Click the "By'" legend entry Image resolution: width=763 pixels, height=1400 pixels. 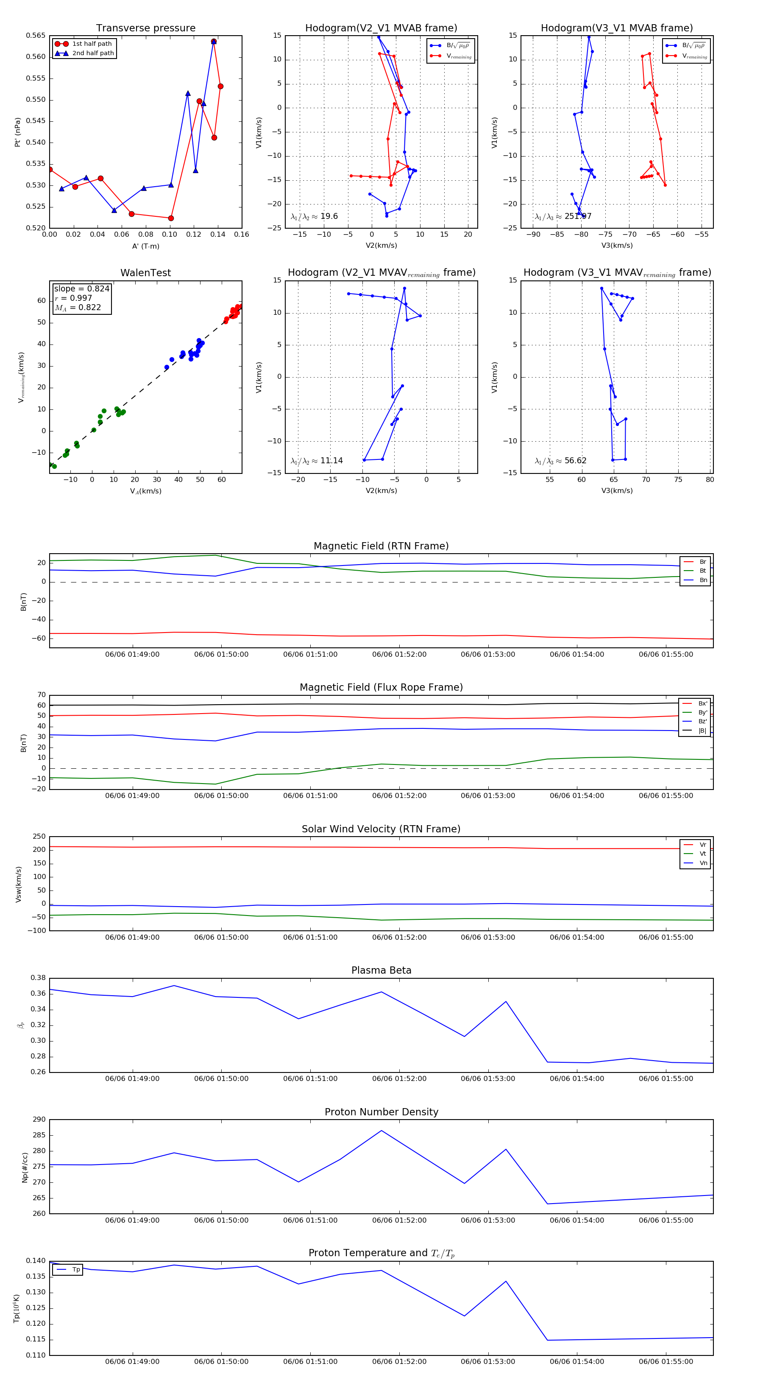click(x=695, y=712)
